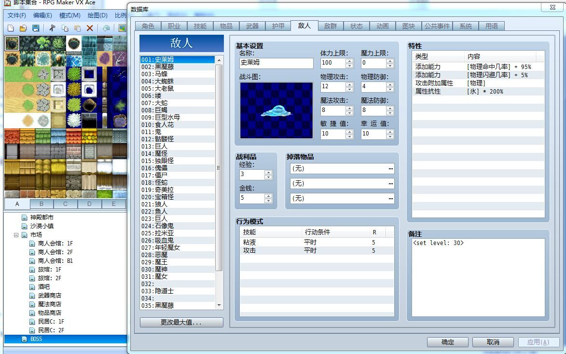
Task: Click the 确定 button
Action: [x=448, y=342]
